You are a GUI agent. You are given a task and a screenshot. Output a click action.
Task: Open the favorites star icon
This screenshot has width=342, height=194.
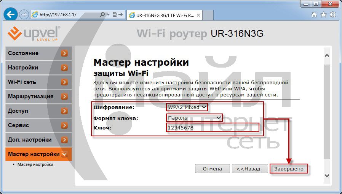pos(323,15)
